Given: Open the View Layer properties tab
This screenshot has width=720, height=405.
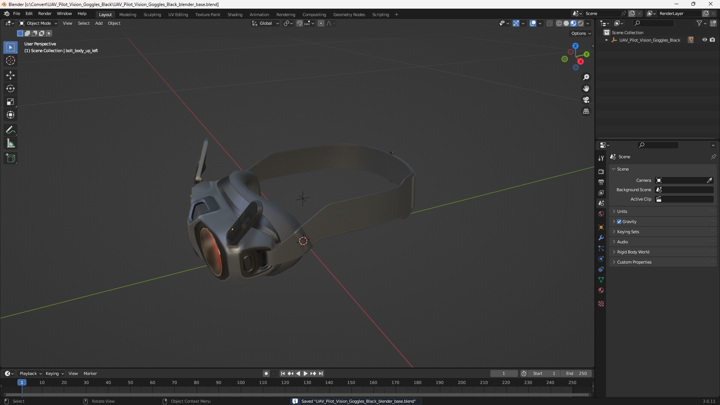Looking at the screenshot, I should click(x=601, y=192).
